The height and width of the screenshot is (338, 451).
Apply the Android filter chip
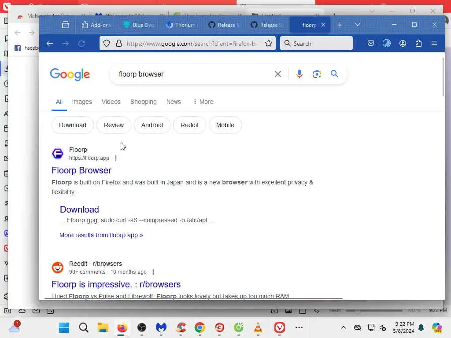[x=152, y=125]
